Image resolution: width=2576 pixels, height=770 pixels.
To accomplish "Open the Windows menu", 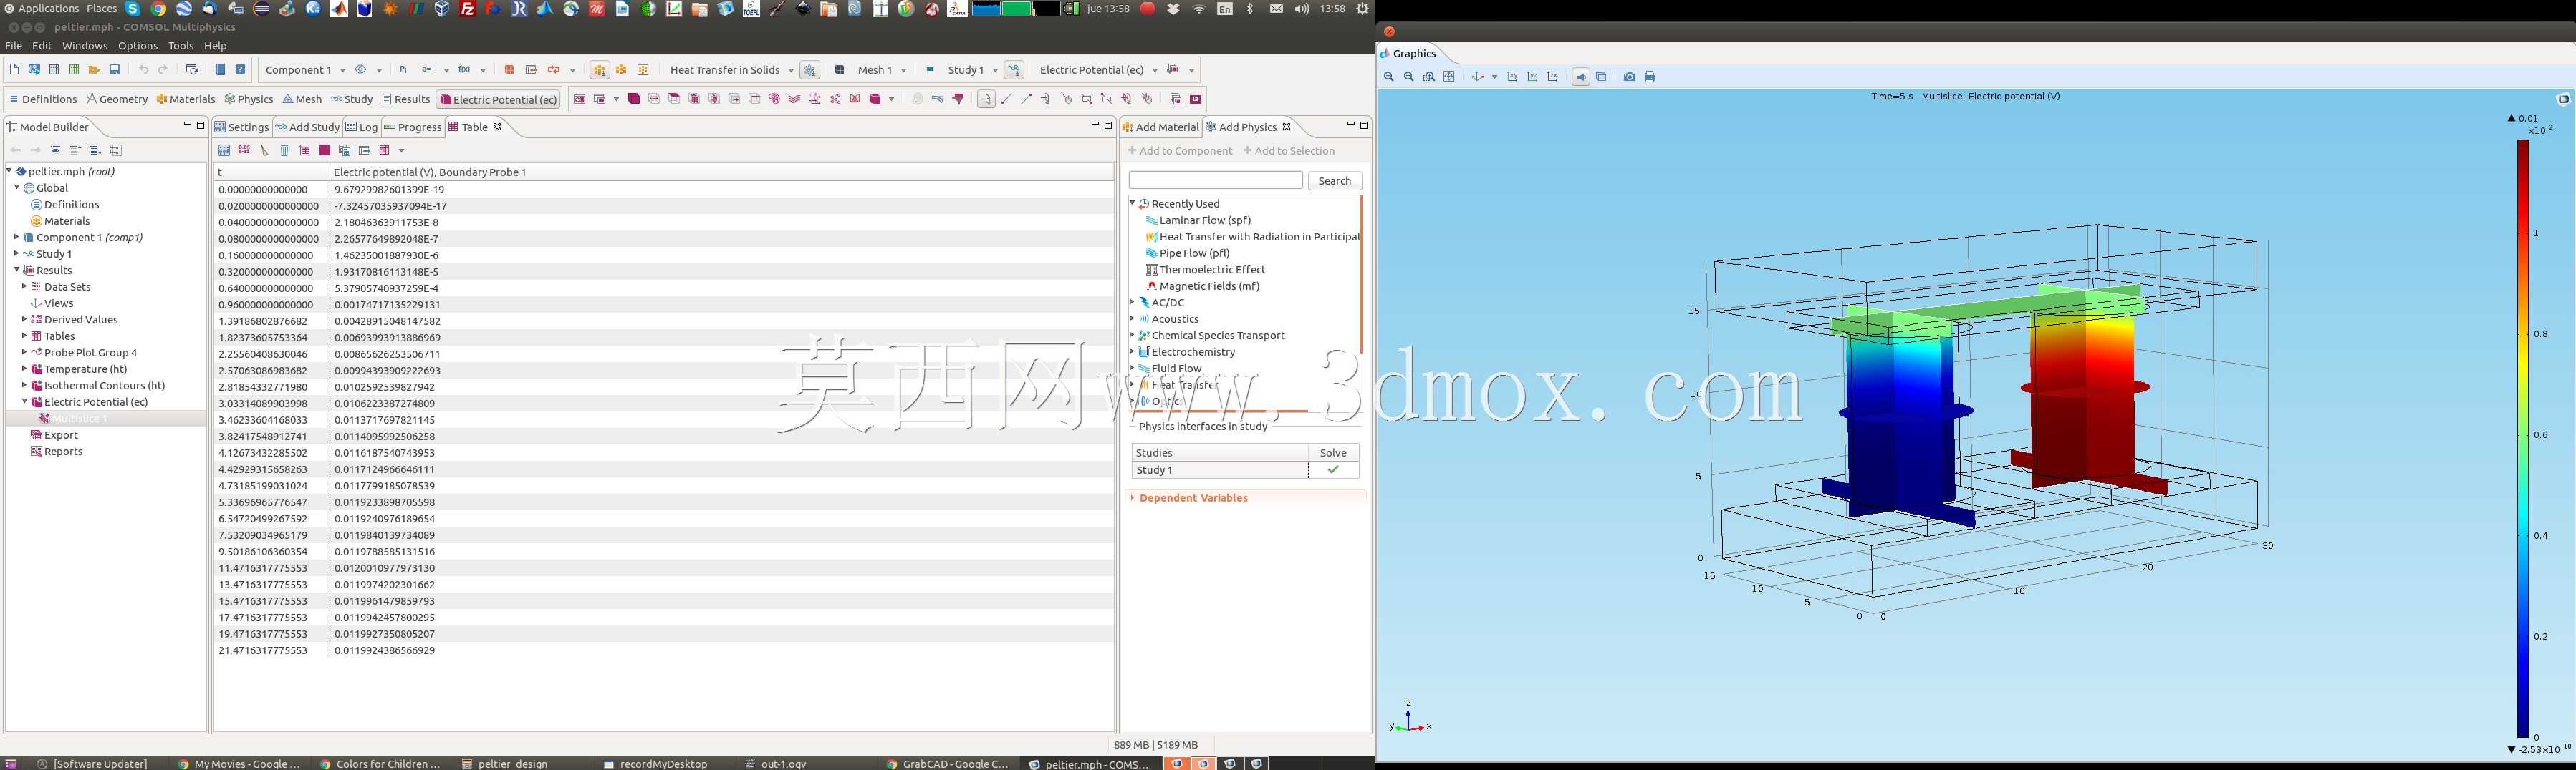I will [84, 46].
